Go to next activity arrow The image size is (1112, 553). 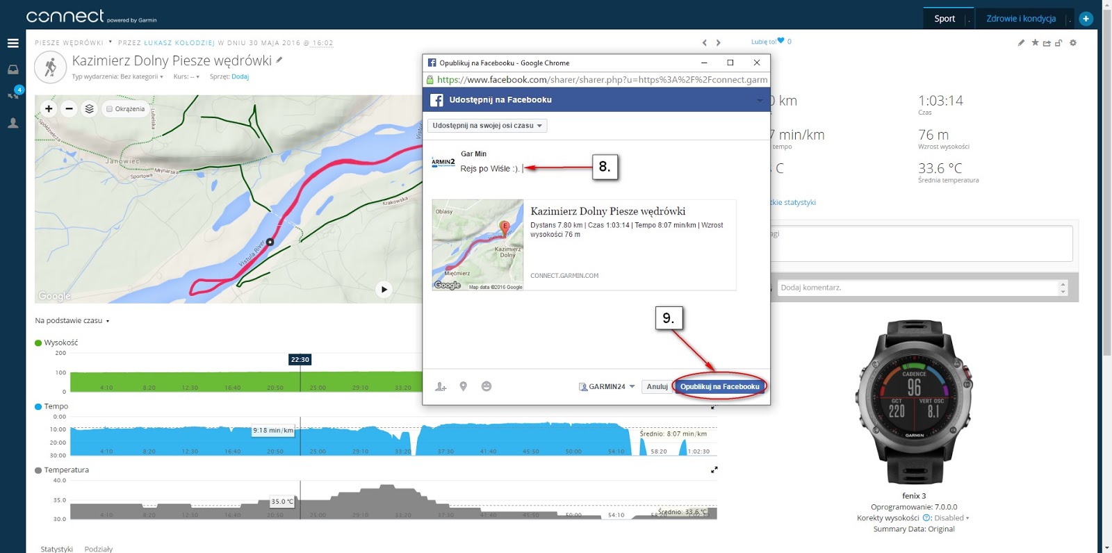[719, 43]
